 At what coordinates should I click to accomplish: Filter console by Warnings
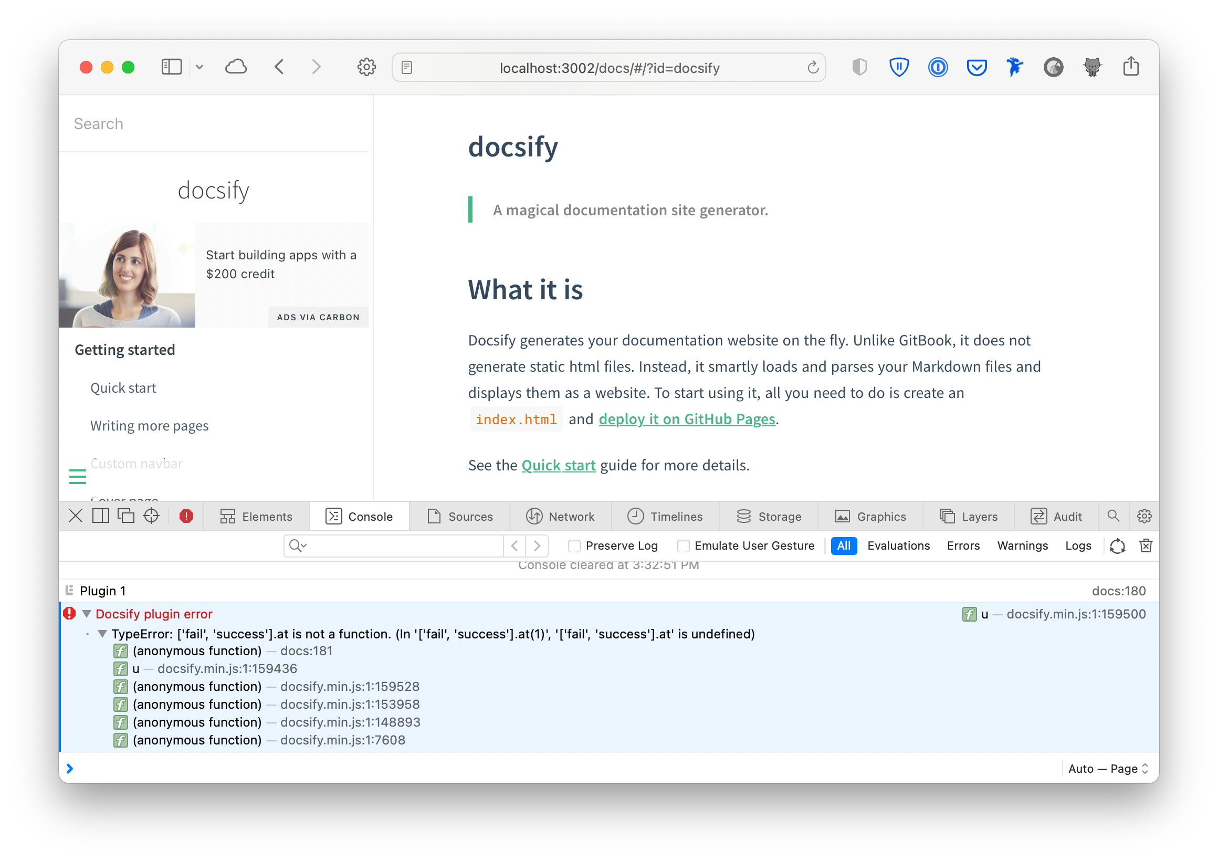1022,546
